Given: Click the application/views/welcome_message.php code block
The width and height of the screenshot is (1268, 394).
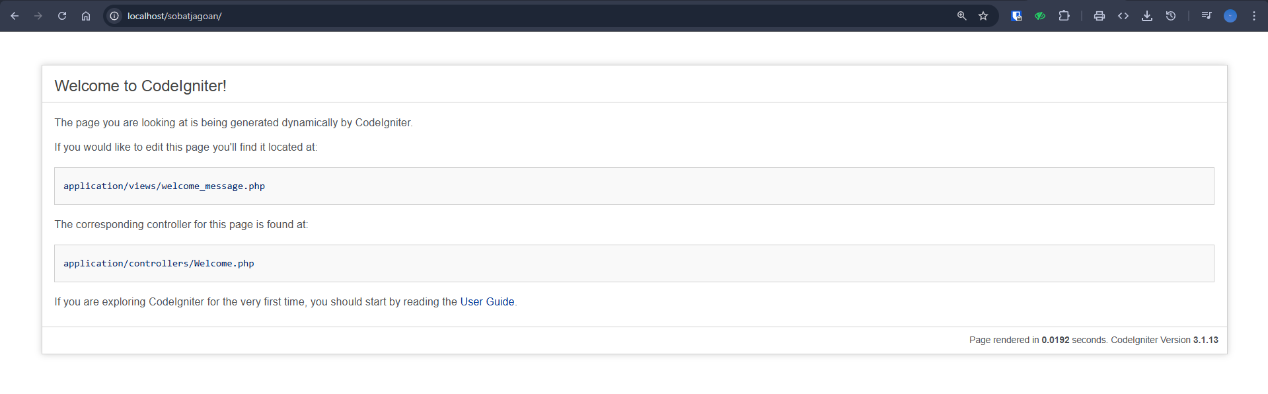Looking at the screenshot, I should tap(634, 186).
